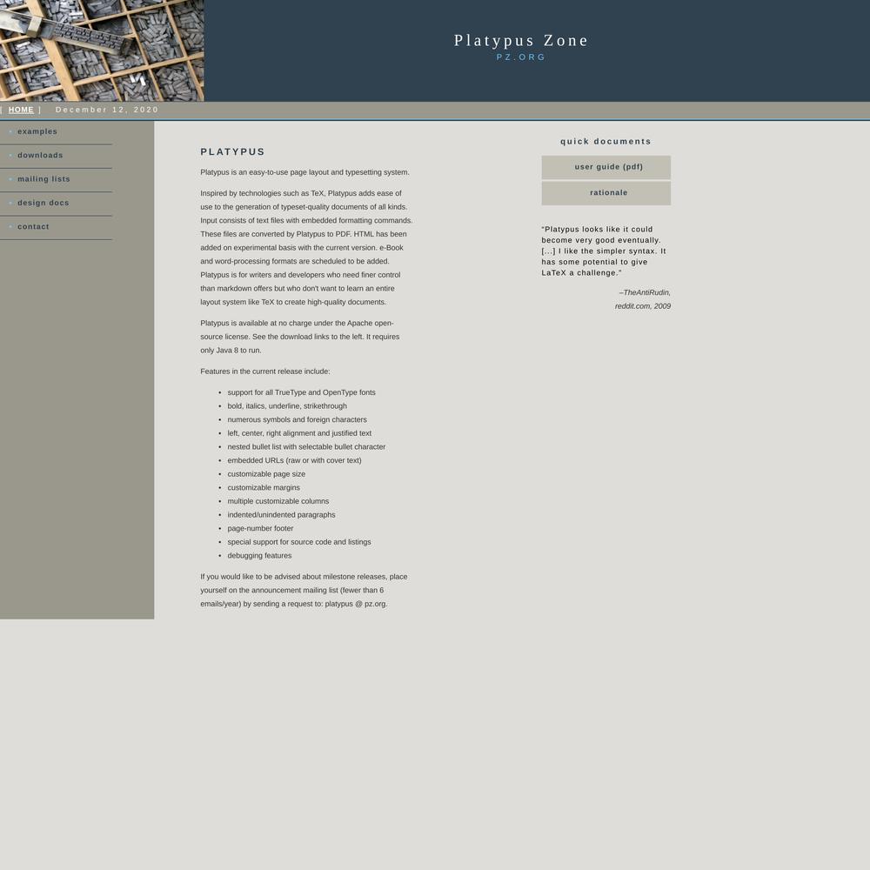Click 'left, center, right alignment and justified text'
870x870 pixels.
pos(299,433)
